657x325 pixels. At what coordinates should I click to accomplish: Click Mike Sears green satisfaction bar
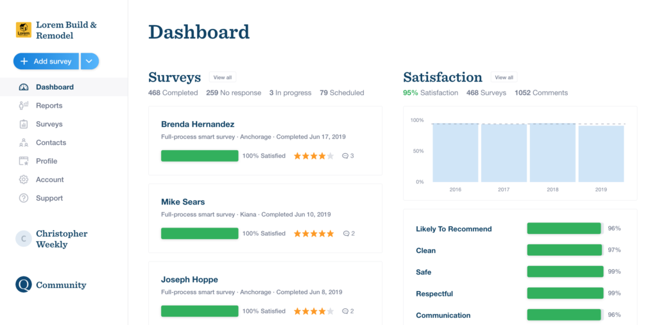200,233
